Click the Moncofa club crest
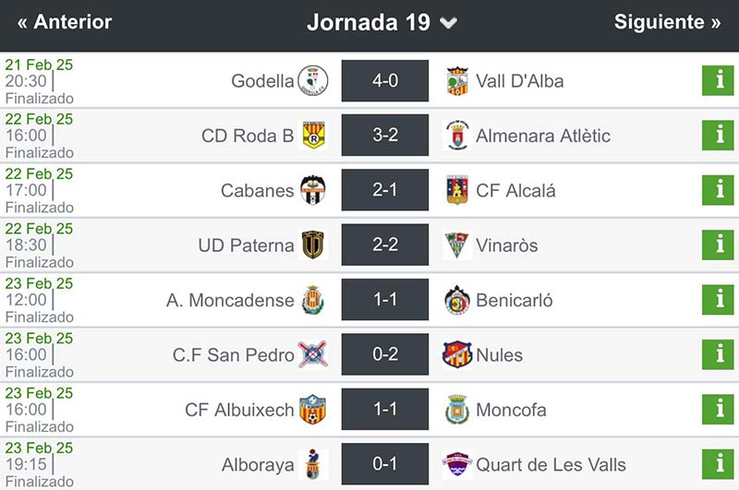This screenshot has height=490, width=739. (457, 409)
